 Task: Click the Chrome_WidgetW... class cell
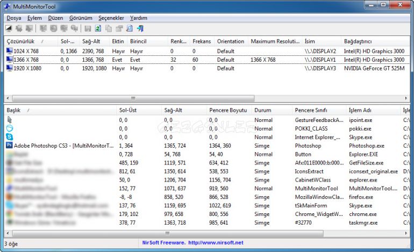(319, 214)
